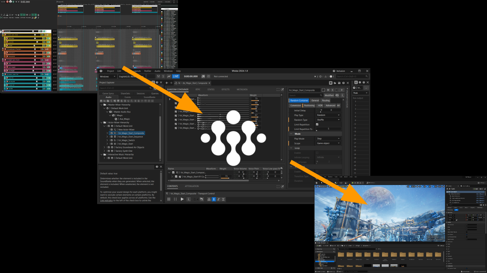Uncheck inclusion for fol_Magic_Start_Sequence in Project Explorer
487x273 pixels.
(112, 137)
